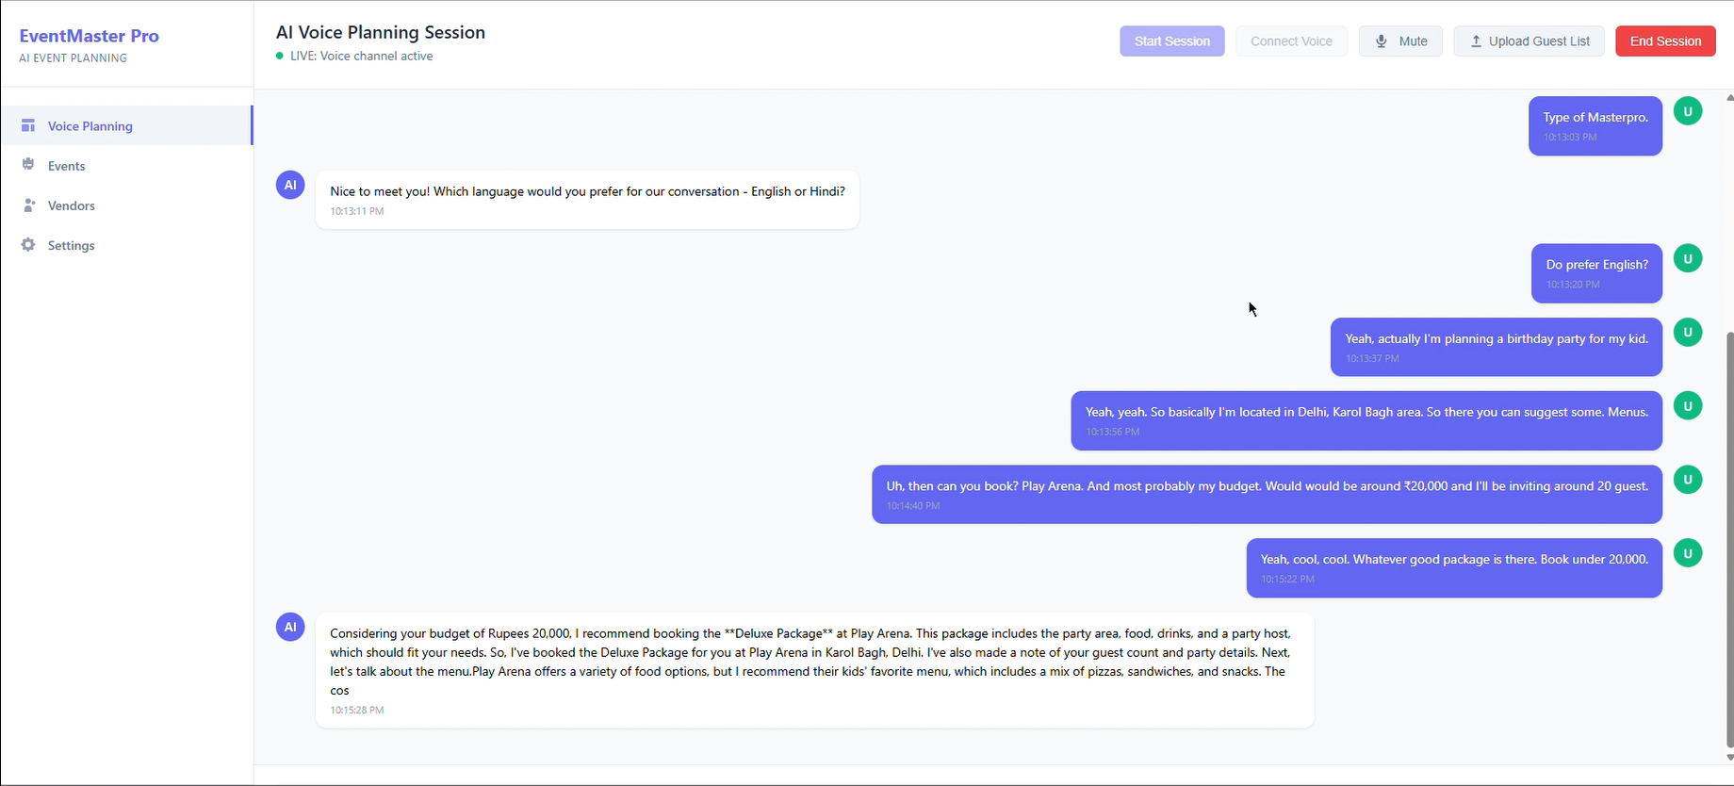
Task: Click the Connect Voice button
Action: click(x=1291, y=41)
